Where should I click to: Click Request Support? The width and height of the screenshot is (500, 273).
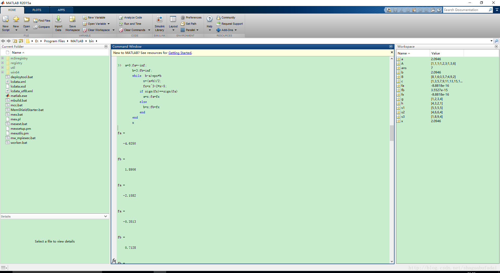click(x=230, y=24)
